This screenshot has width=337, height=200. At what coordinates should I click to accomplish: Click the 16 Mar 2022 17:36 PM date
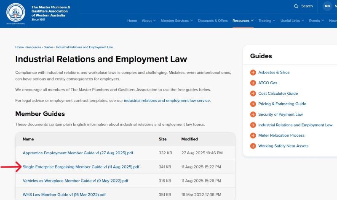point(201,195)
